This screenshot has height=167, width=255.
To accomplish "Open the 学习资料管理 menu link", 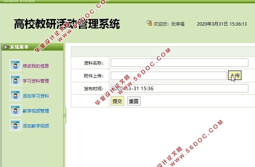I will (x=36, y=81).
